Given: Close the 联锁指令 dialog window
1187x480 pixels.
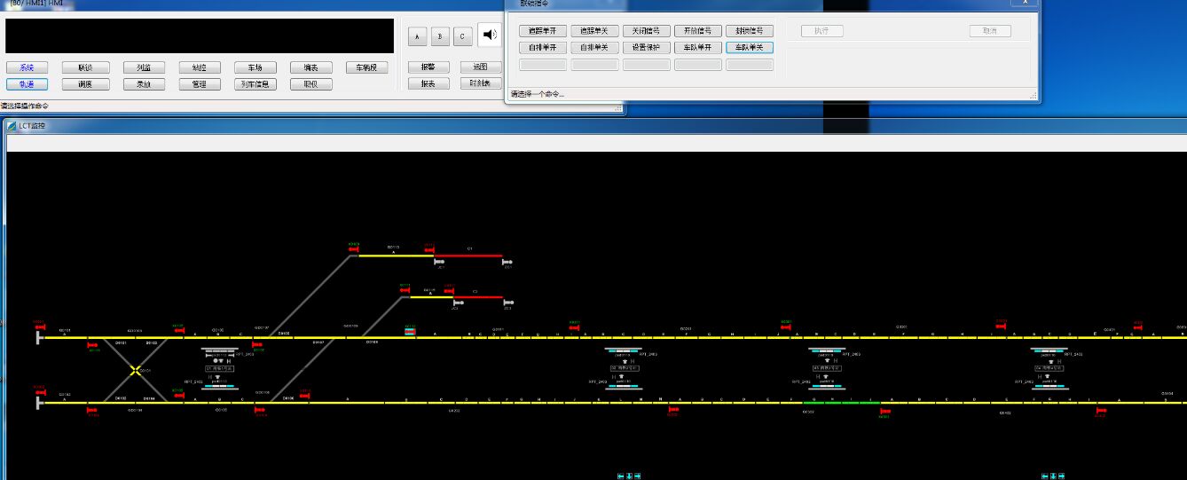Looking at the screenshot, I should click(1025, 3).
